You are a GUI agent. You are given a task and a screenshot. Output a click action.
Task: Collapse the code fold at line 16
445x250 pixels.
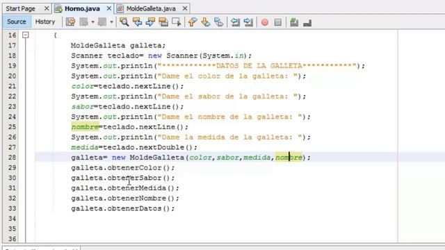[x=26, y=35]
